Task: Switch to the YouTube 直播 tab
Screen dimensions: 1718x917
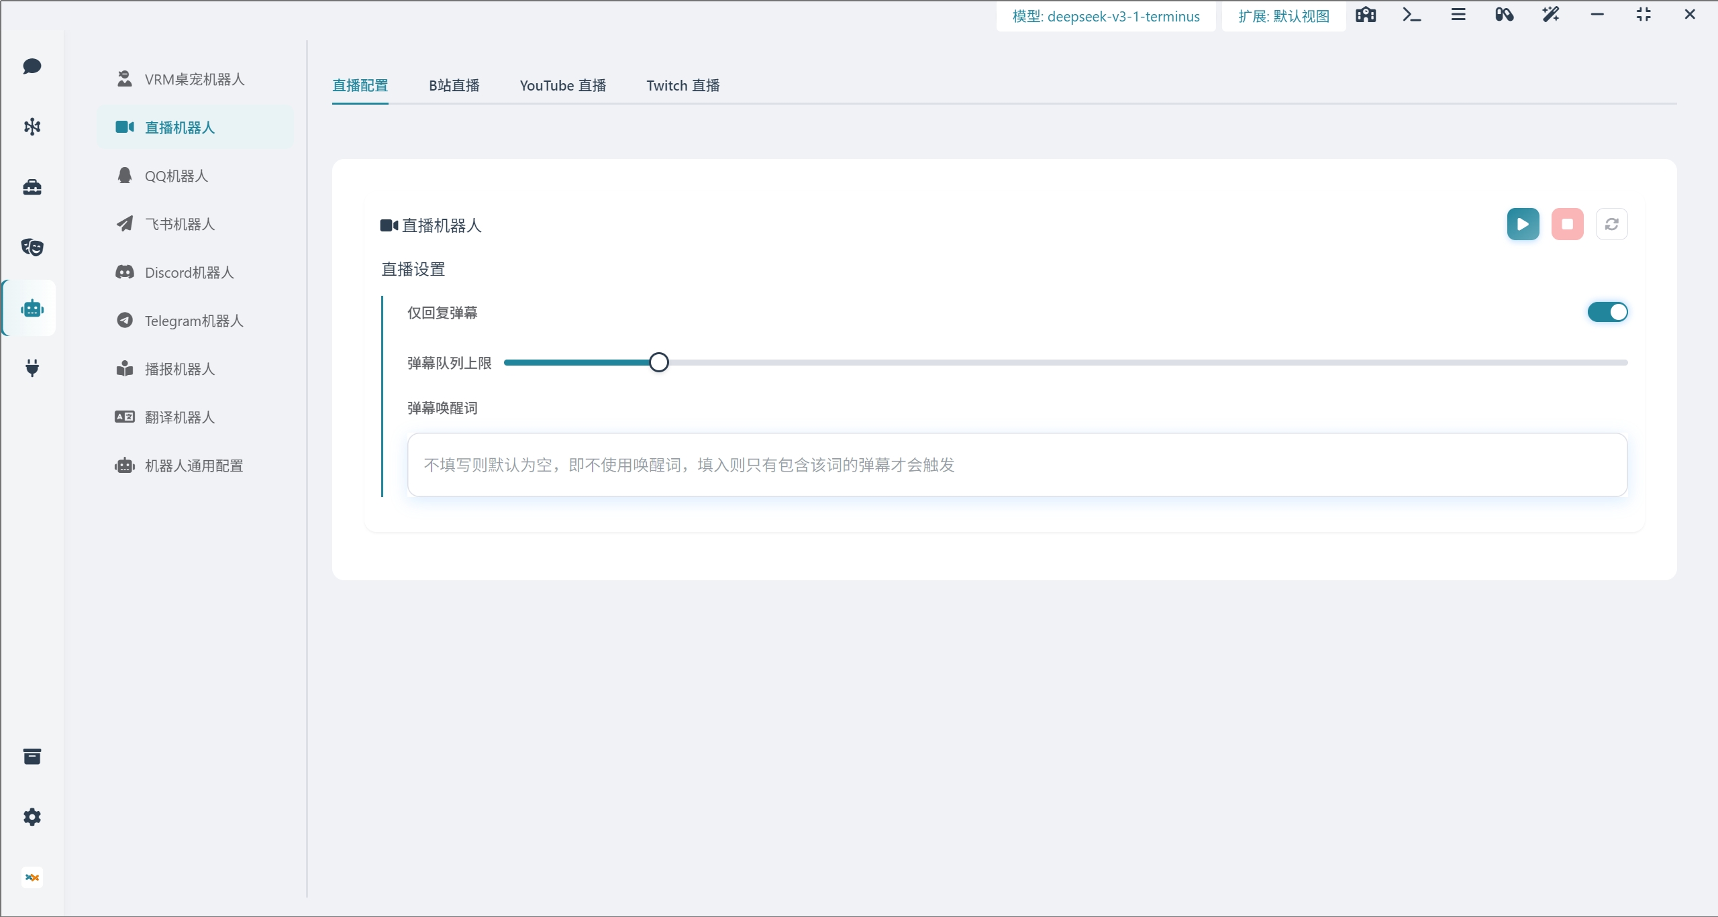Action: click(562, 86)
